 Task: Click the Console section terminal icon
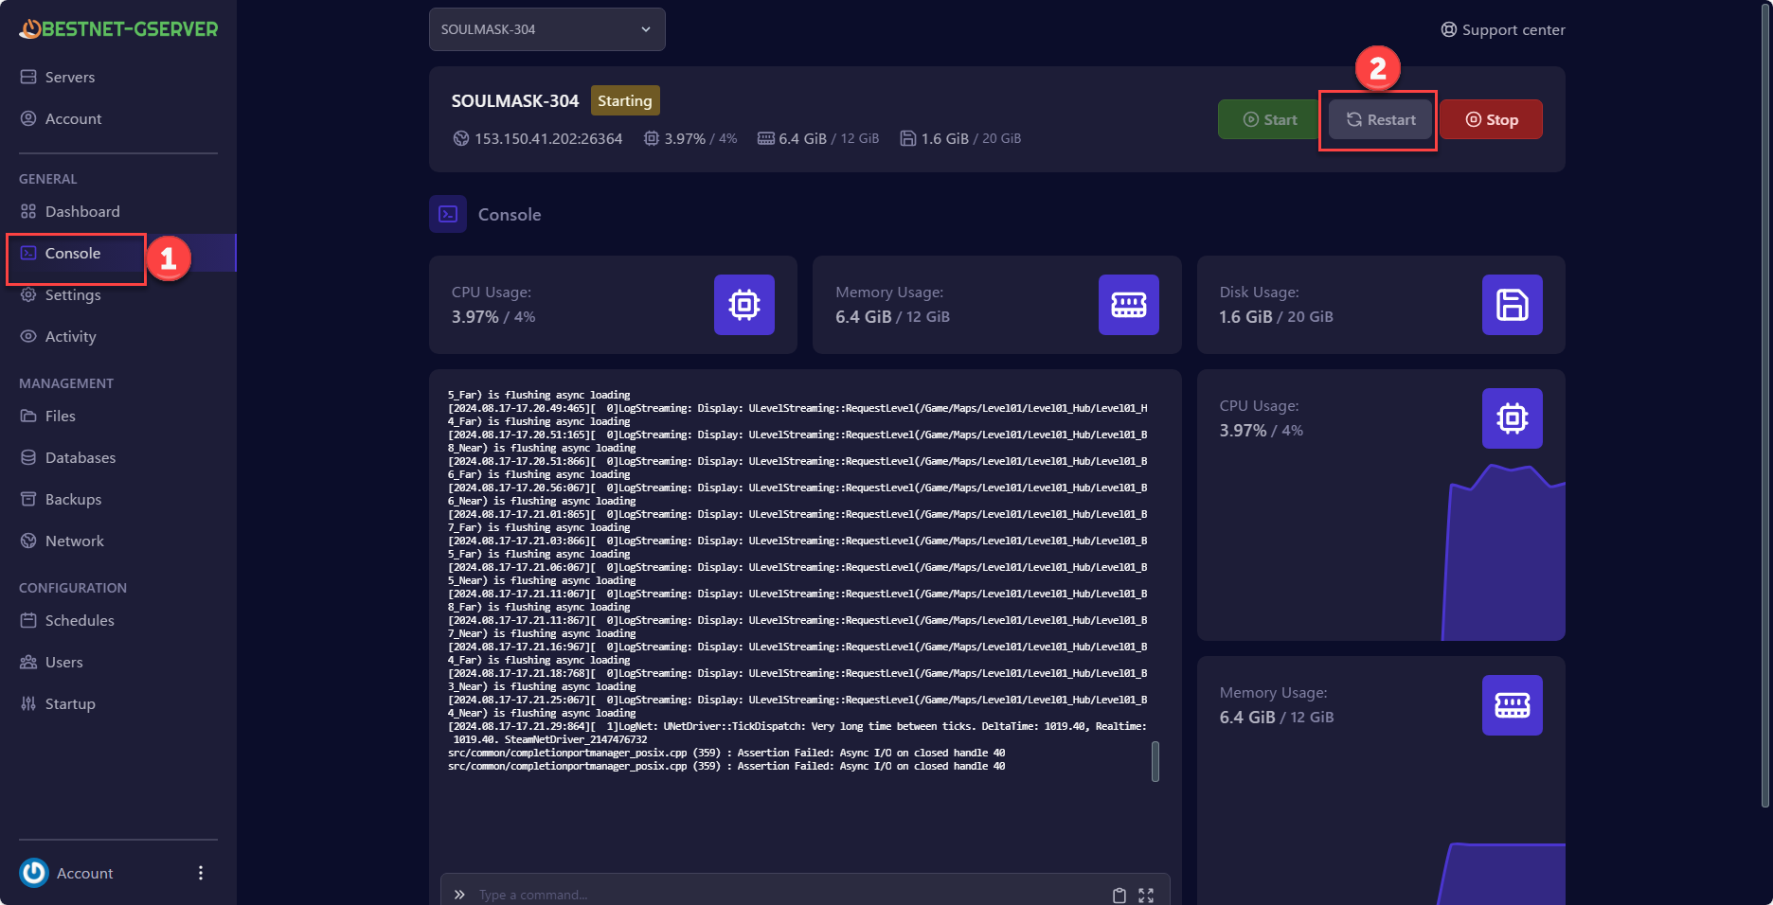pyautogui.click(x=448, y=214)
